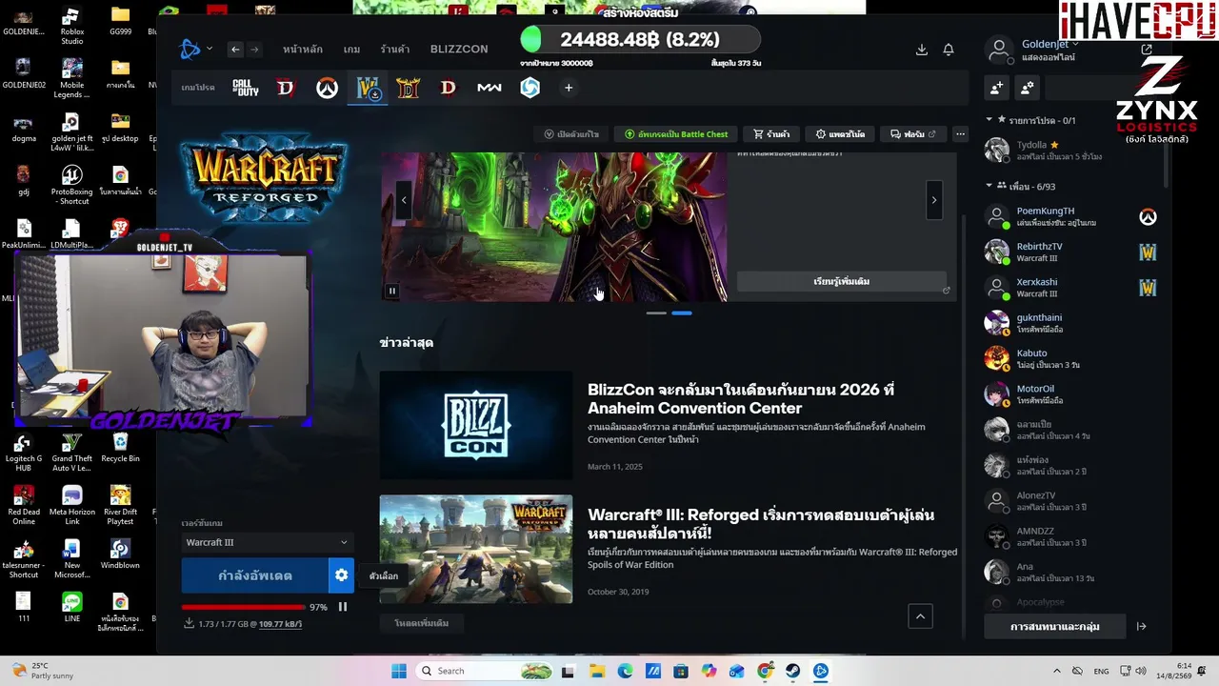Show hidden system tray icons
The image size is (1219, 686).
click(1056, 671)
